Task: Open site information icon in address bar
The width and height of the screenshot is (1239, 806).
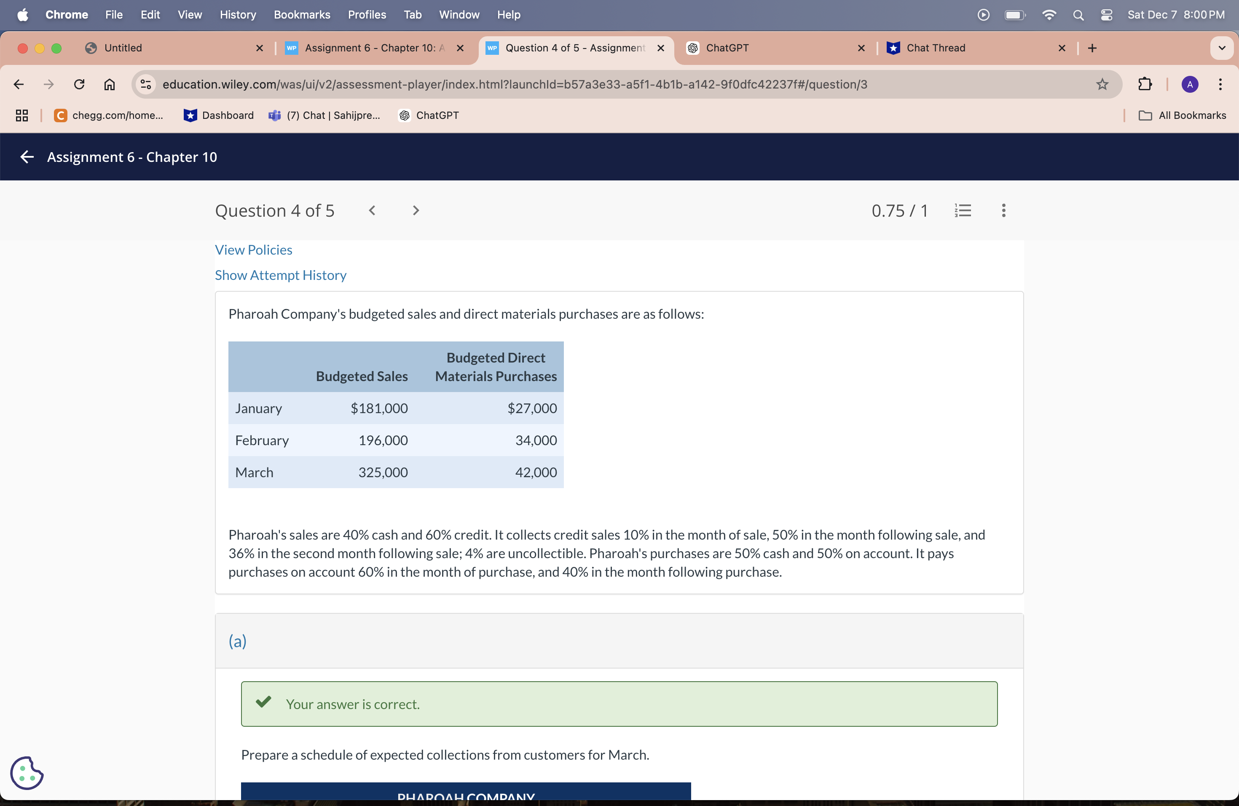Action: [x=146, y=84]
